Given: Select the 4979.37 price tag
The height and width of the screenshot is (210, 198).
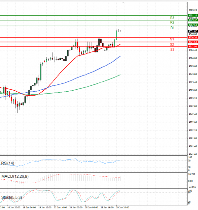Looking at the screenshot, I should (x=193, y=20).
